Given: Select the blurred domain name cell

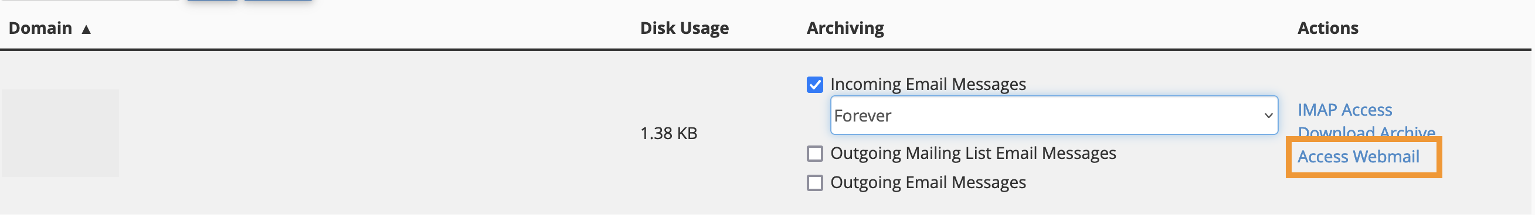Looking at the screenshot, I should (60, 133).
